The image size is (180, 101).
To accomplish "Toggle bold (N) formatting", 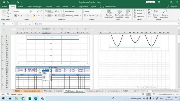I will 15,15.
